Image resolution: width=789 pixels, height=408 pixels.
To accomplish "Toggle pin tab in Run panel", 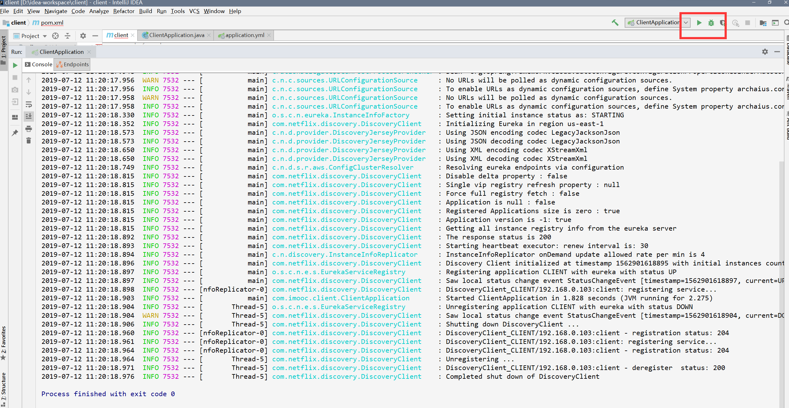I will coord(15,133).
